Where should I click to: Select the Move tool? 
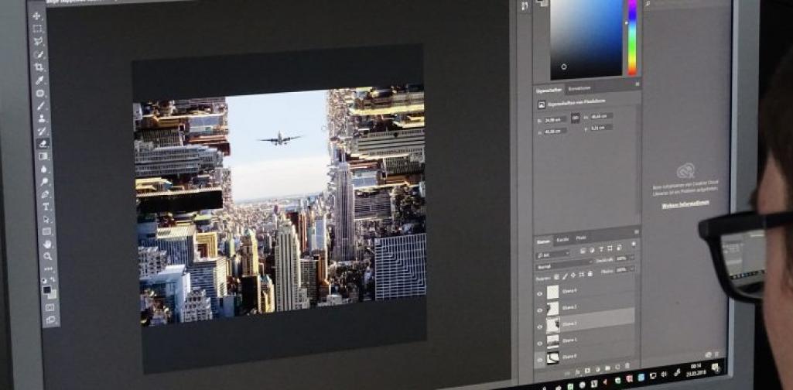pyautogui.click(x=37, y=15)
